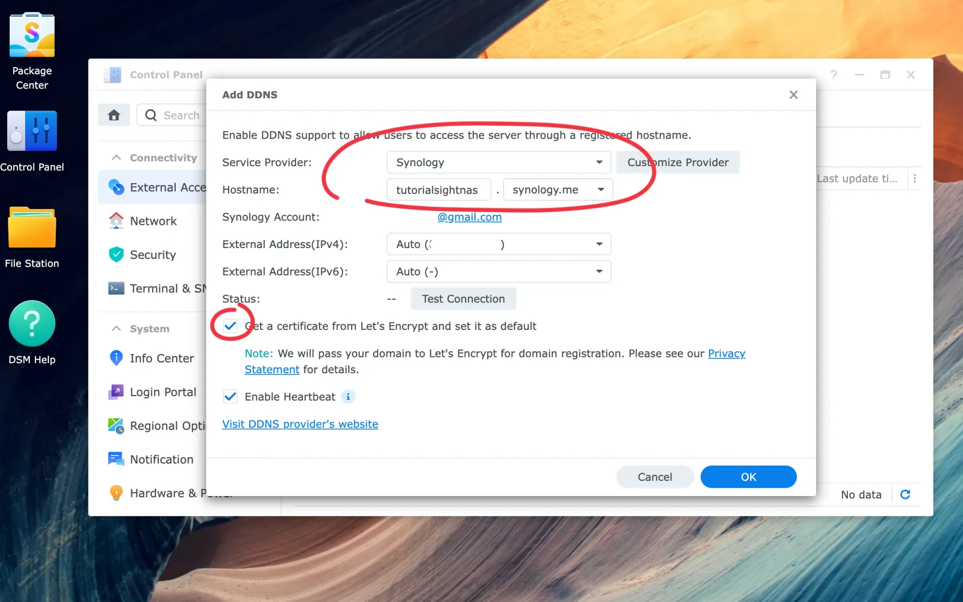Viewport: 963px width, 602px height.
Task: Click the Info Center icon in sidebar
Action: click(x=115, y=358)
